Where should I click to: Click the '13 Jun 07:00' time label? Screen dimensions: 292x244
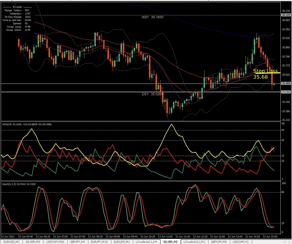click(61, 237)
